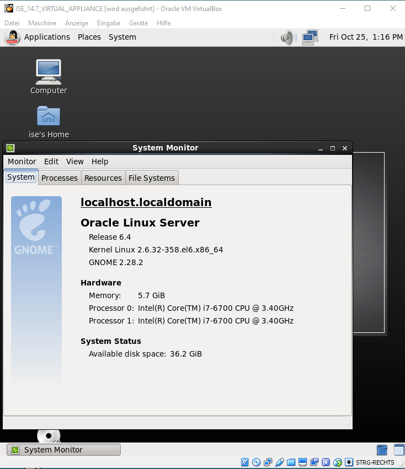The height and width of the screenshot is (469, 405).
Task: Click the GNOME panel drag handle near speaker
Action: pyautogui.click(x=274, y=37)
